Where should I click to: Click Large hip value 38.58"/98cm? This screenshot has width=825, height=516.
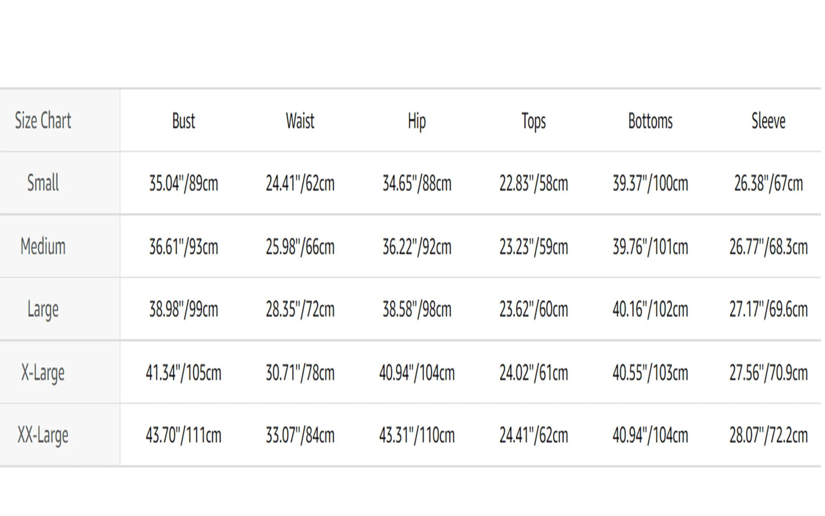point(417,309)
